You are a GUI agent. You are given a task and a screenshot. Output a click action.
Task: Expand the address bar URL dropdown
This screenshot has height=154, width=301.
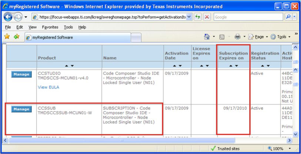[x=190, y=17]
